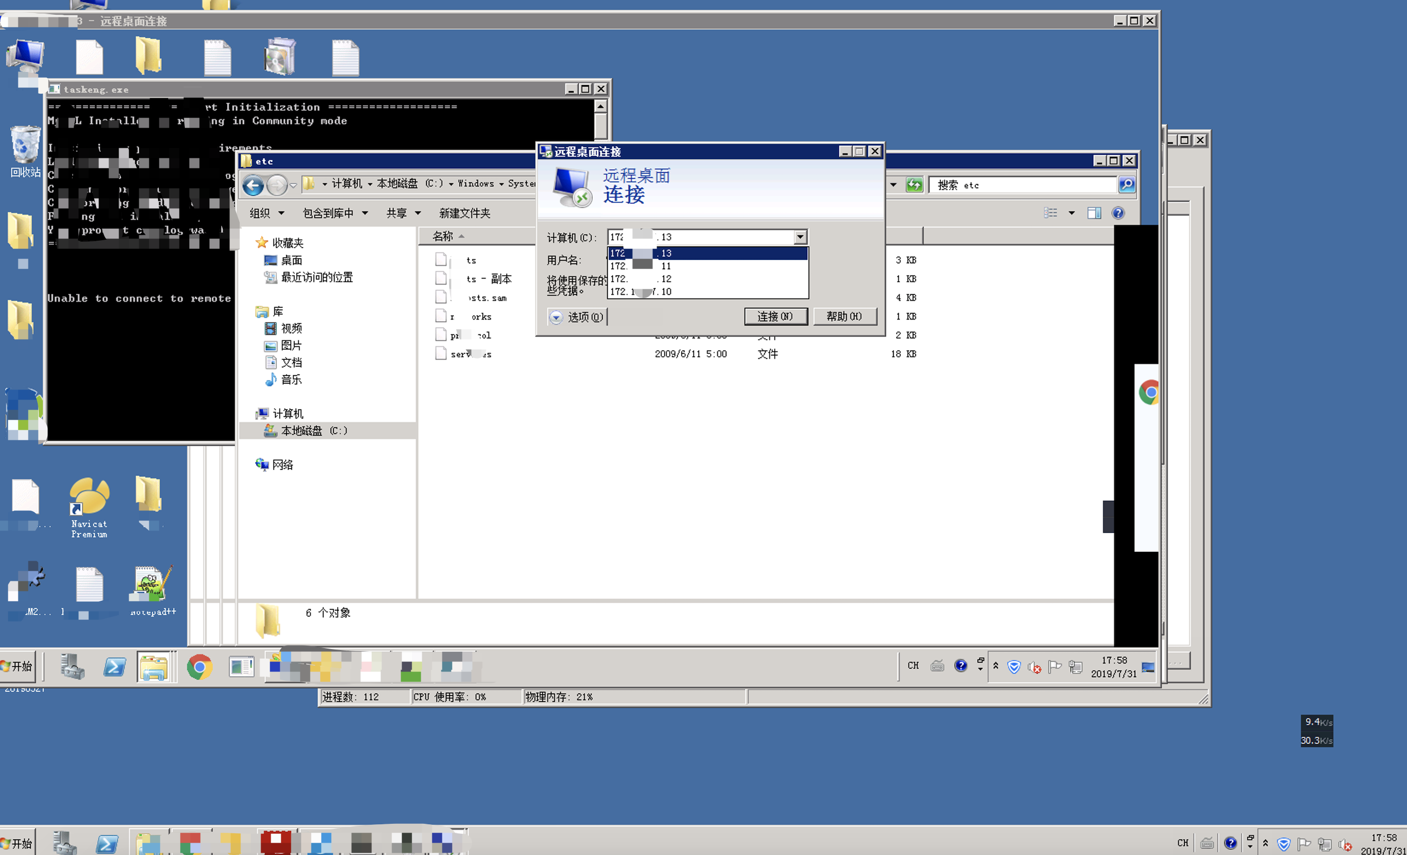Image resolution: width=1407 pixels, height=855 pixels.
Task: Go forward in the etc Explorer window
Action: [x=277, y=185]
